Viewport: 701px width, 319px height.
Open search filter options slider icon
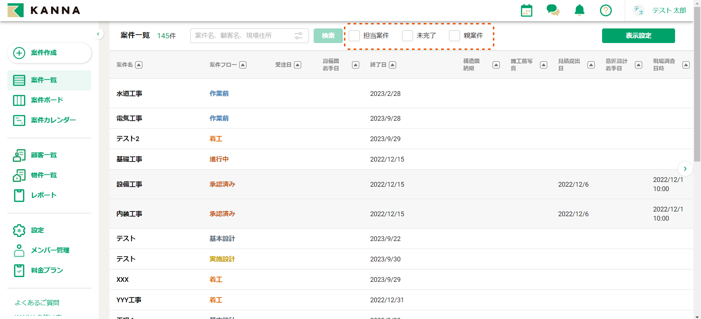click(298, 36)
